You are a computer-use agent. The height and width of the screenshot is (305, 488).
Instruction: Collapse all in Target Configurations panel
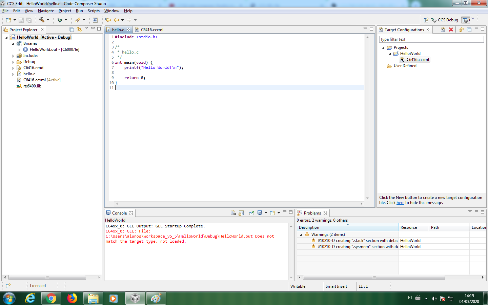pos(469,29)
